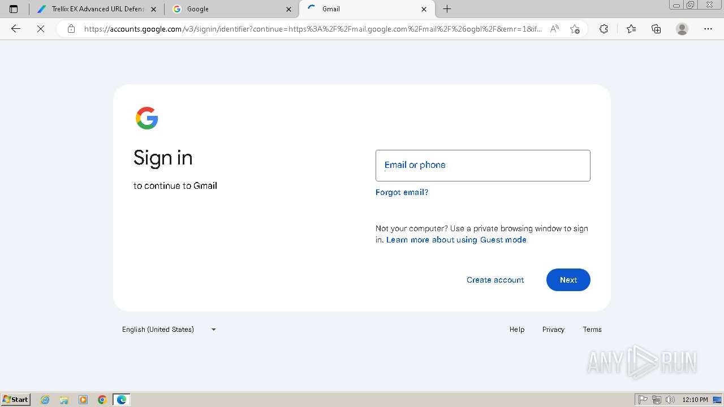The width and height of the screenshot is (724, 407).
Task: Select Microsoft Edge taskbar icon
Action: [122, 400]
